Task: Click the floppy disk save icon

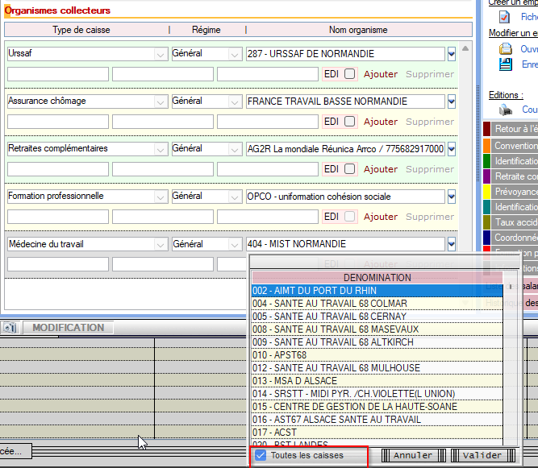Action: point(506,64)
